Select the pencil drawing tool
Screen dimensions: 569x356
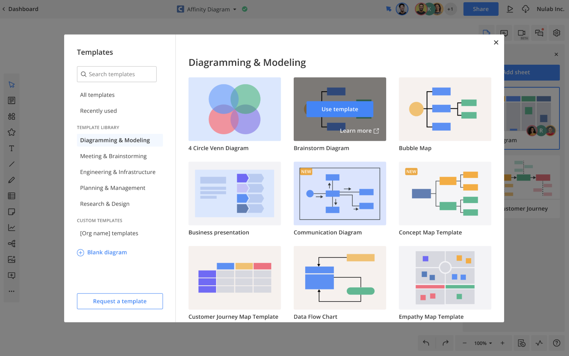(x=11, y=180)
